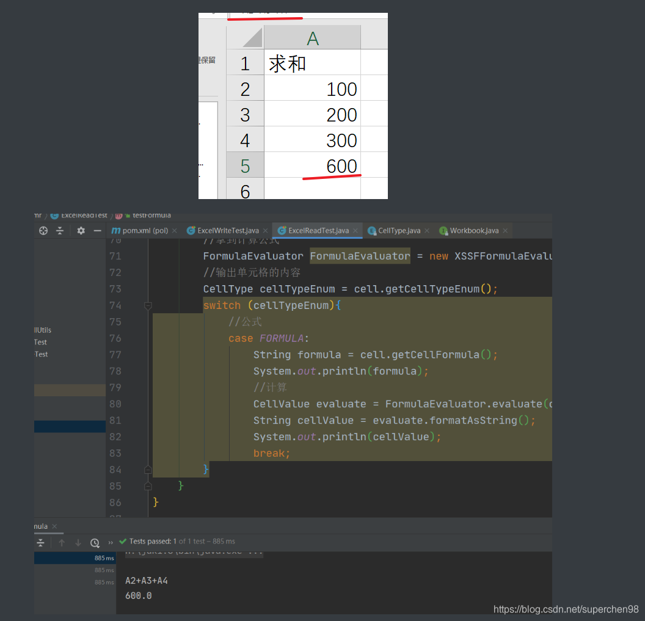
Task: Hide the project panel with the minus icon
Action: [98, 231]
